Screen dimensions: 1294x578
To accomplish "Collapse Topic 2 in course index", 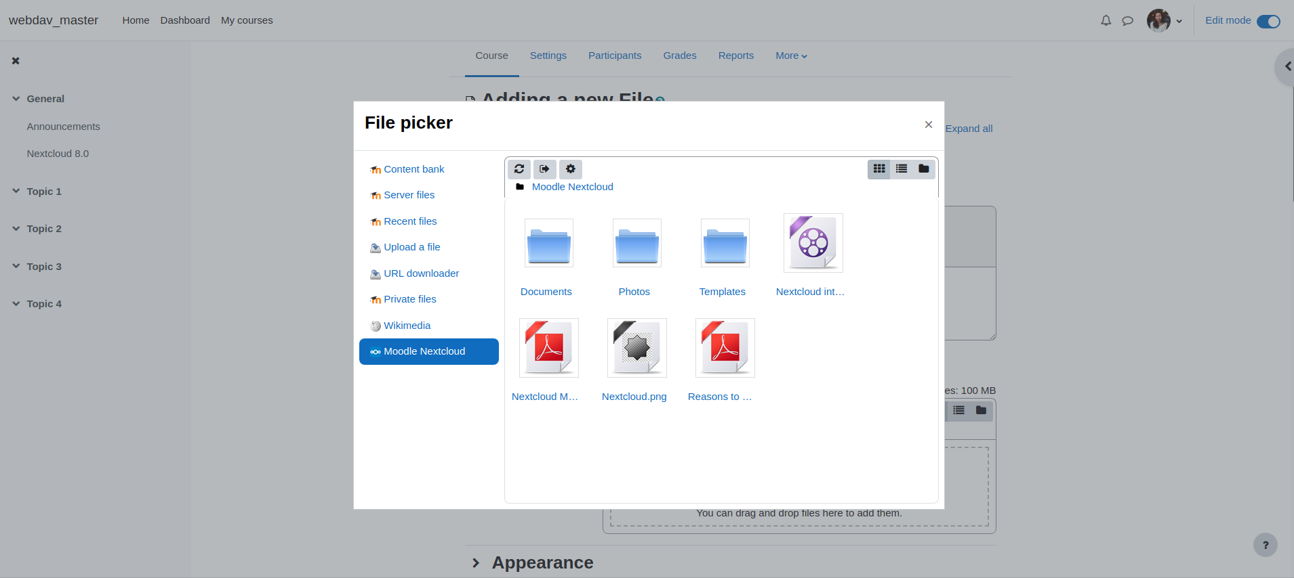I will pos(16,229).
